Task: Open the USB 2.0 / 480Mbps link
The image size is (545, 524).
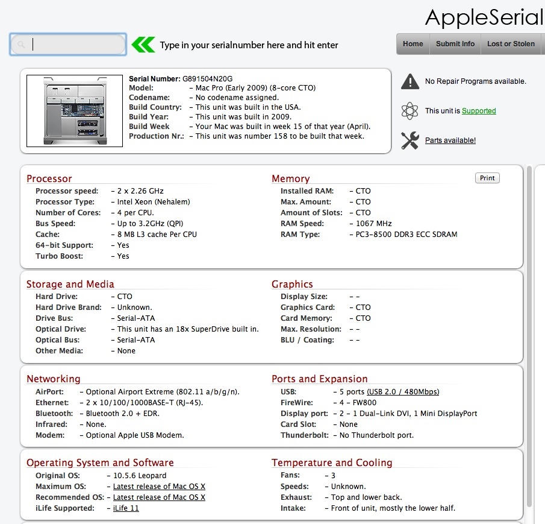Action: coord(403,392)
